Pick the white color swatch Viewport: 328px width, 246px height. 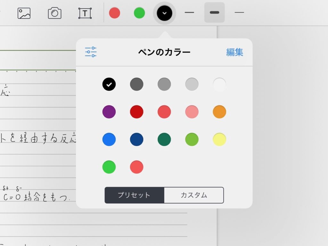point(219,85)
